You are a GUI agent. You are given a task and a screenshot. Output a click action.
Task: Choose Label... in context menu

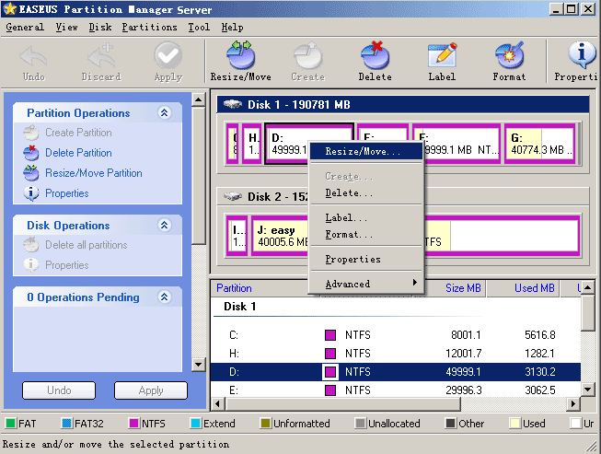point(366,218)
